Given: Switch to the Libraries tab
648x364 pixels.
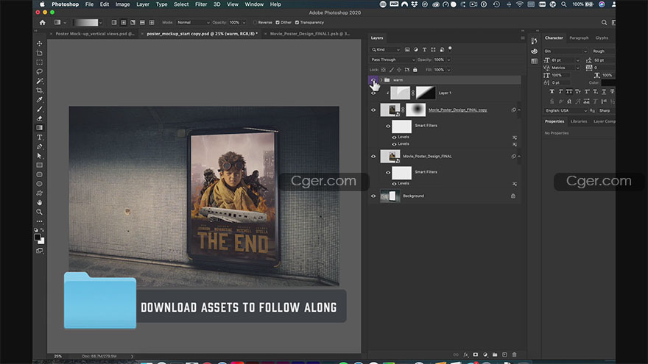Looking at the screenshot, I should [x=579, y=121].
